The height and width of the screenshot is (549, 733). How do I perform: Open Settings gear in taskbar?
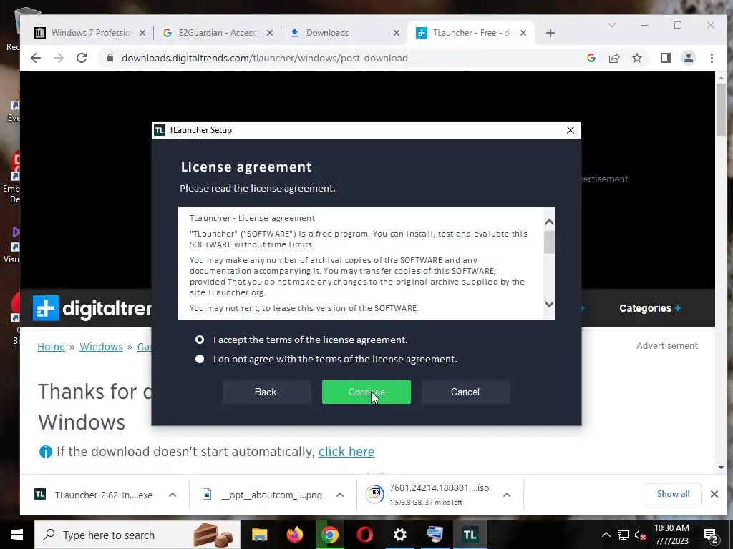pyautogui.click(x=399, y=535)
